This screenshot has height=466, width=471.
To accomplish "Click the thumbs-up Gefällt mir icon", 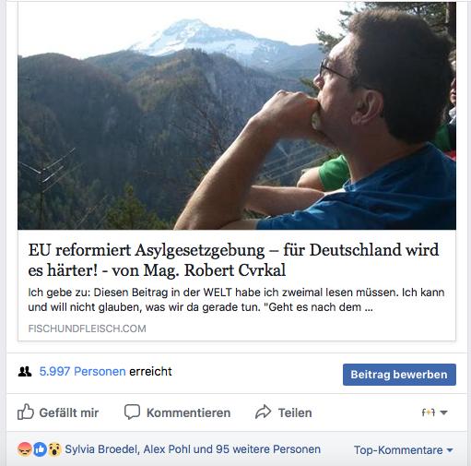I will tap(26, 412).
